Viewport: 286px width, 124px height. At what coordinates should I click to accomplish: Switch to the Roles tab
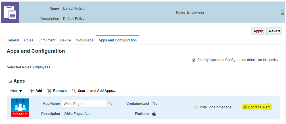click(29, 40)
